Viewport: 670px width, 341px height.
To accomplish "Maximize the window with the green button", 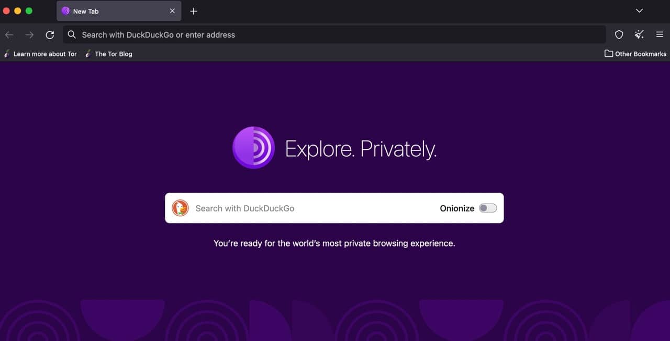I will [29, 11].
